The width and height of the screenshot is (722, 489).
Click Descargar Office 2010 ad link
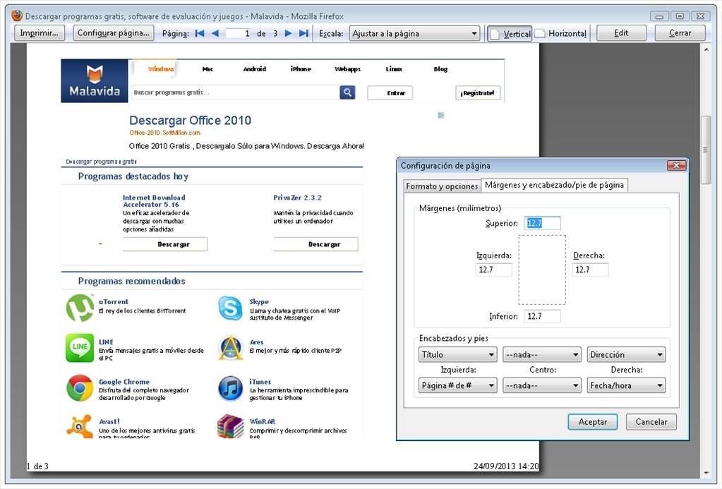coord(190,121)
